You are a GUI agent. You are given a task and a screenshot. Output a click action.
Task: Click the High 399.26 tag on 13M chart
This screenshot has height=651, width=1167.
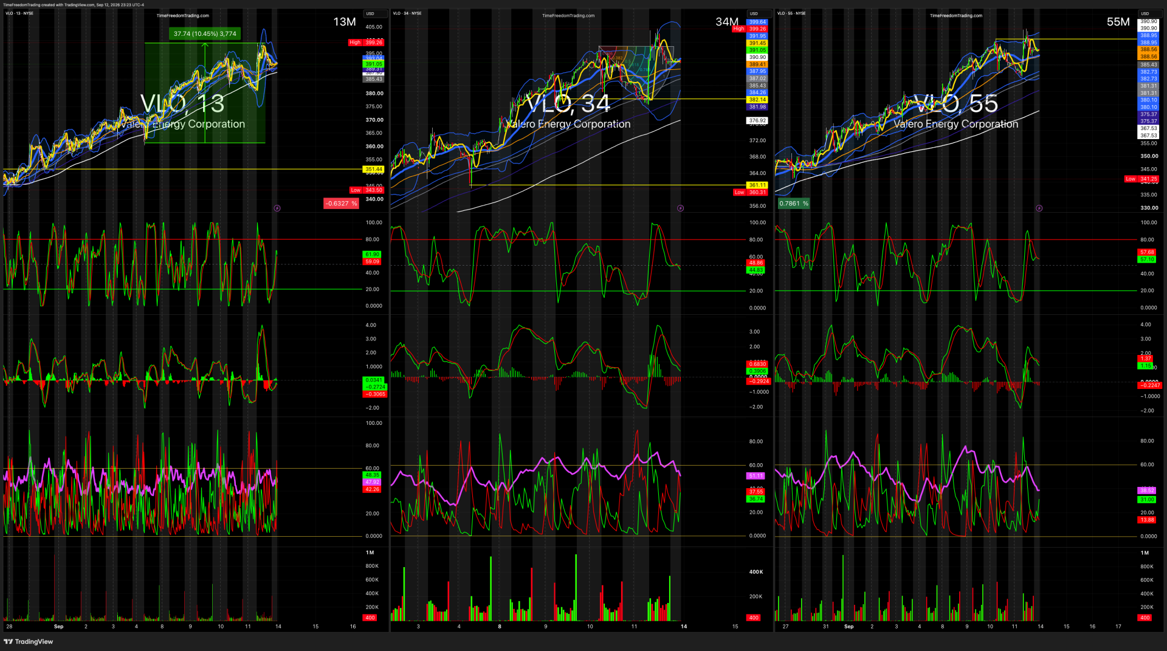coord(366,43)
